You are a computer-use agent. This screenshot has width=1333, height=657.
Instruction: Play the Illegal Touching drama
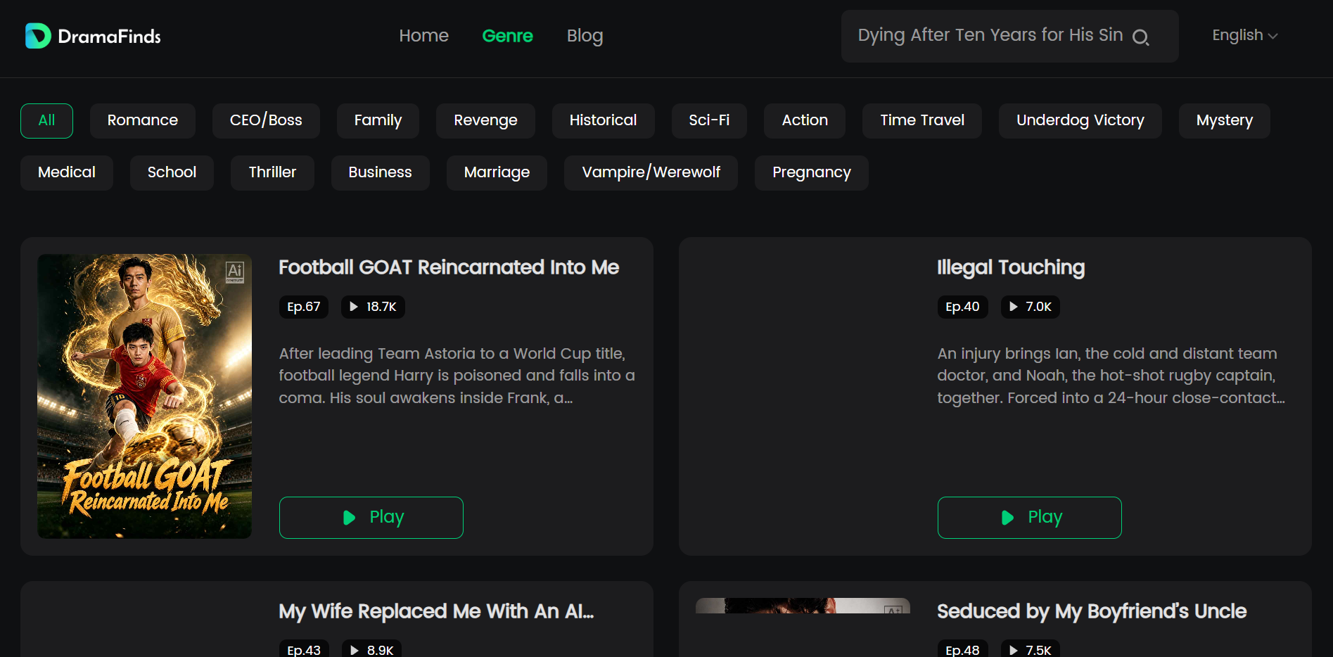(1030, 518)
